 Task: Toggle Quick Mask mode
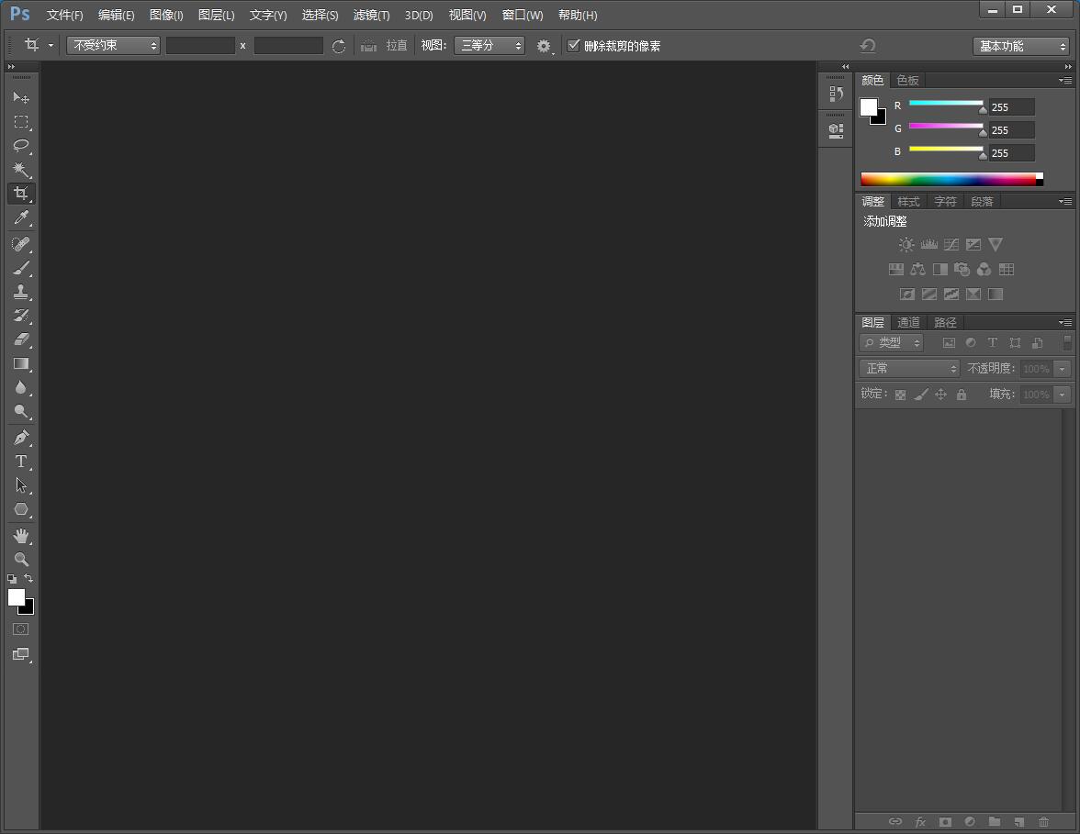coord(20,629)
